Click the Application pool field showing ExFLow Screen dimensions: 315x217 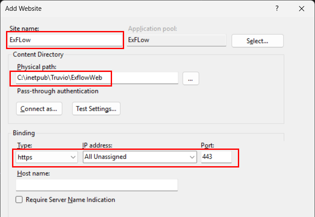(177, 40)
